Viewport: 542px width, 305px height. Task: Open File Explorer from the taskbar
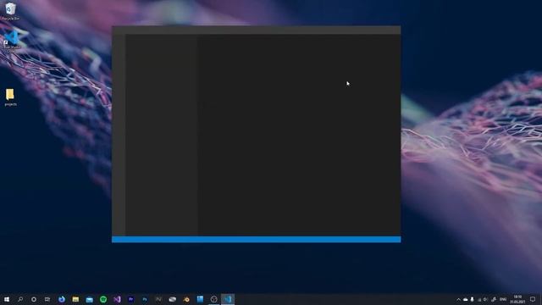click(x=75, y=299)
